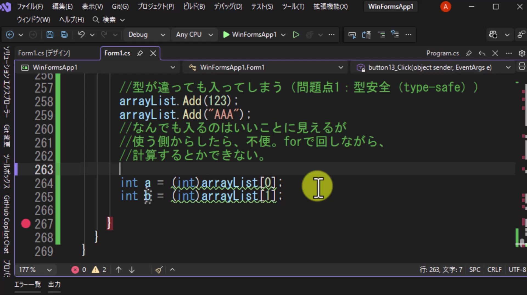The image size is (527, 295).
Task: Click the Save All icon
Action: 64,35
